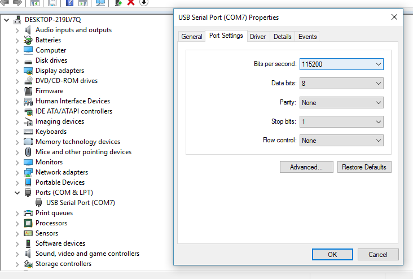Open the Stop bits dropdown
Viewport: 413px width, 279px height.
coord(341,121)
